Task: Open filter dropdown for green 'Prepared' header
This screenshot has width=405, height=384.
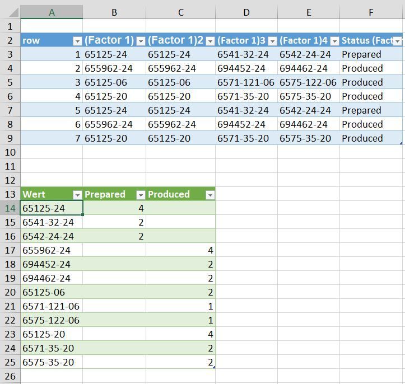Action: point(141,195)
